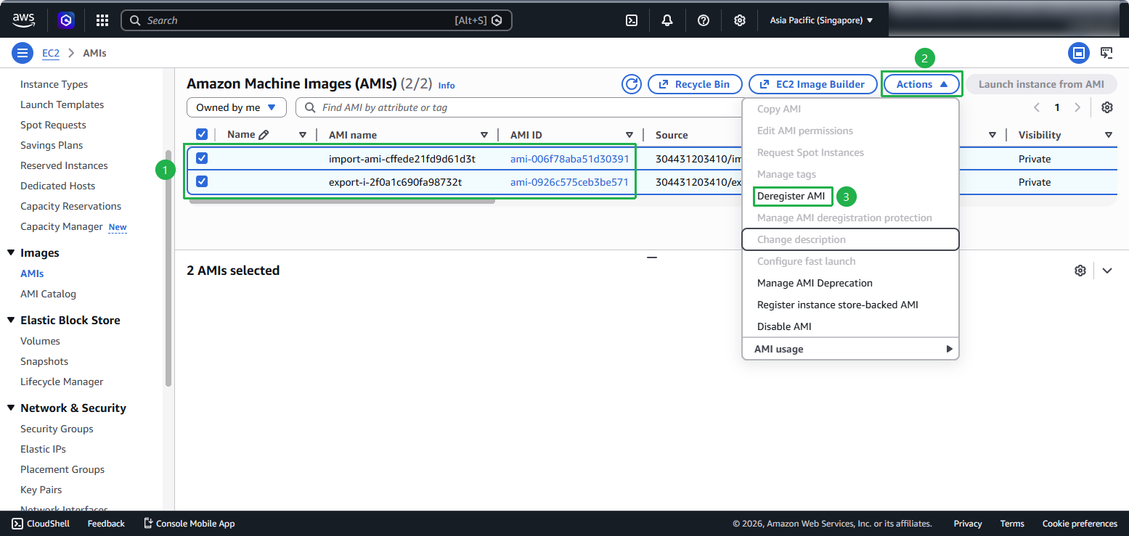
Task: Click Launch instance from AMI button
Action: (x=1041, y=84)
